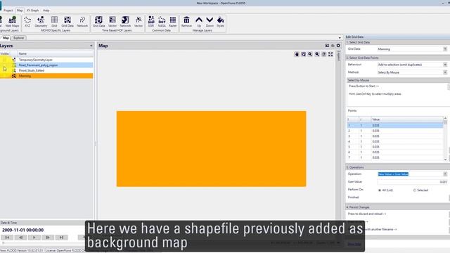450x253 pixels.
Task: Click the orange Manning grid on the map
Action: (211, 149)
